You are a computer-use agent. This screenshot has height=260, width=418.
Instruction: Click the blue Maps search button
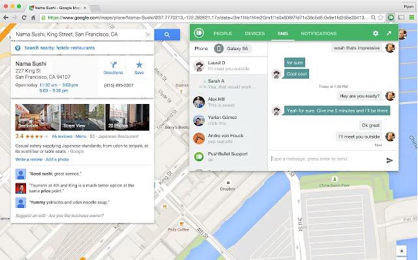pos(167,34)
